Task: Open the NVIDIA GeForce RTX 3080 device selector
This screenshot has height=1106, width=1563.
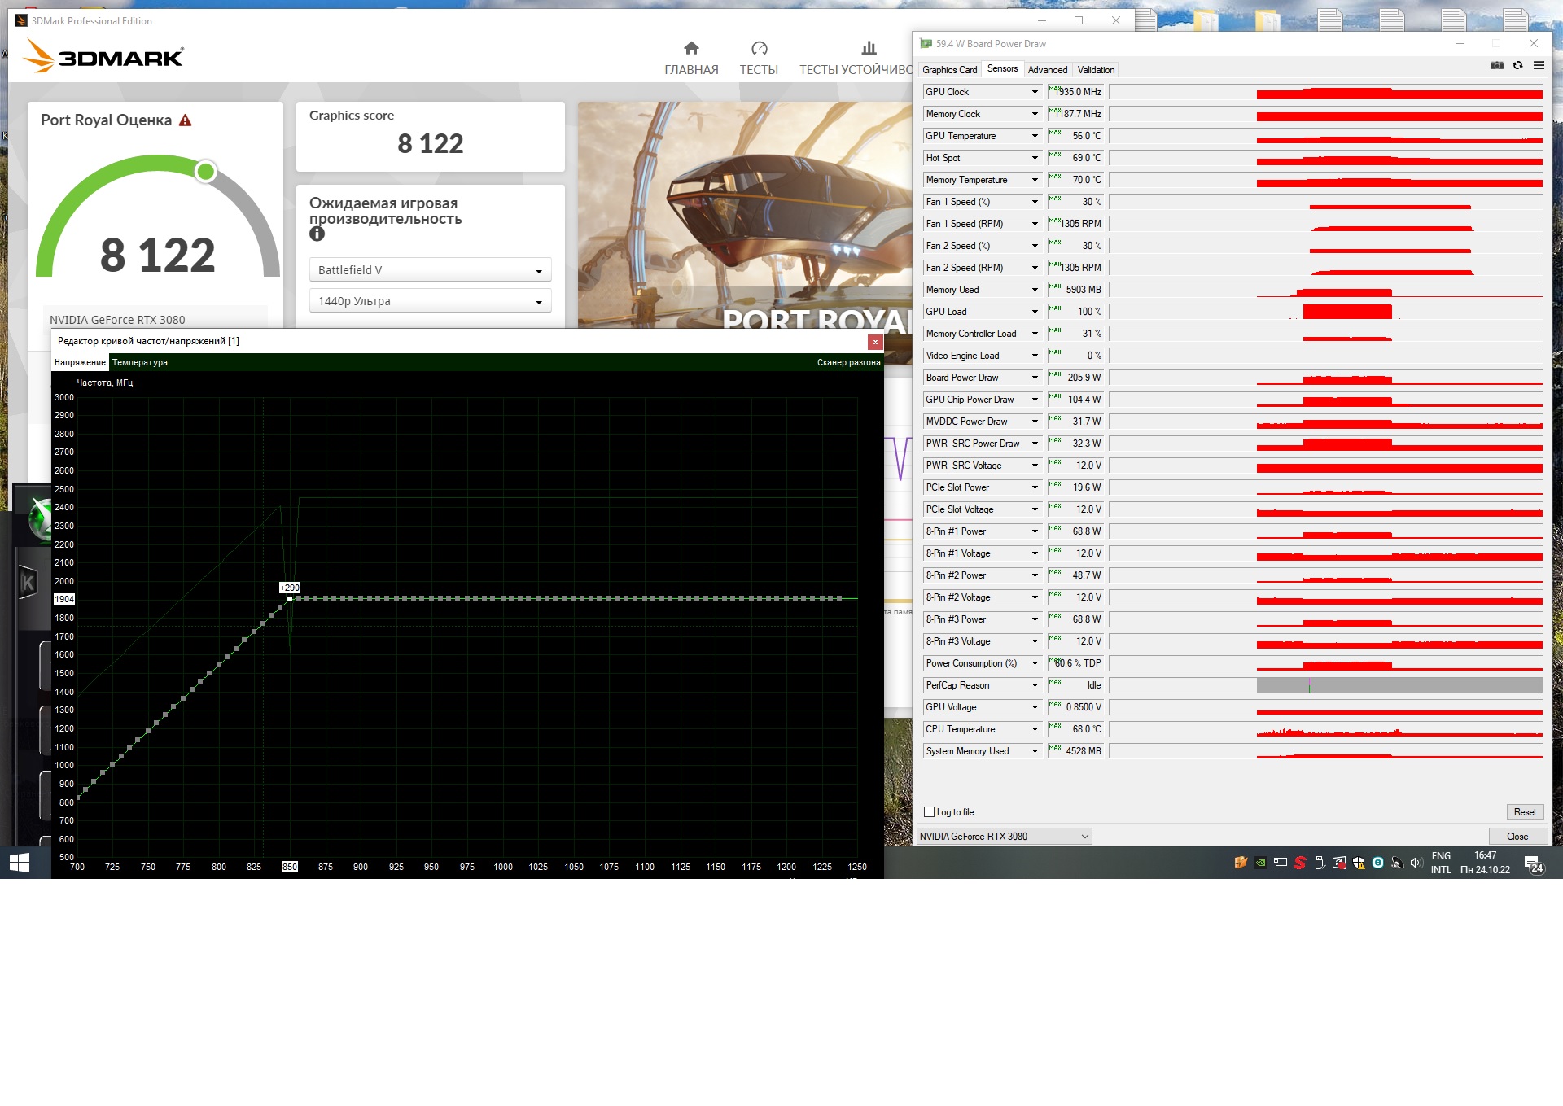Action: [x=1004, y=837]
